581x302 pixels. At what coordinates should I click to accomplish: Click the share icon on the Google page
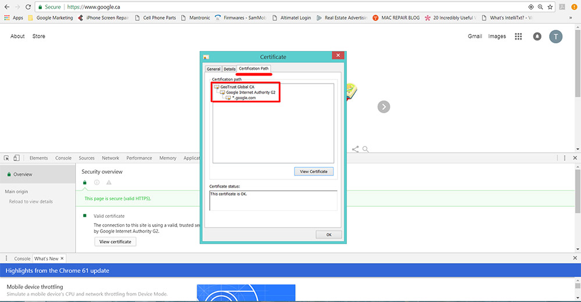coord(356,149)
